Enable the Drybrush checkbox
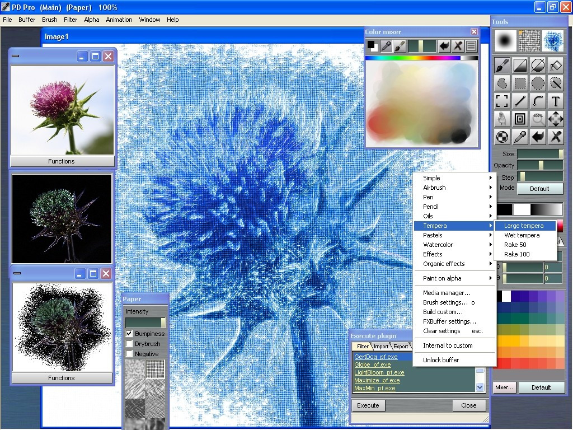This screenshot has height=430, width=573. (x=129, y=344)
